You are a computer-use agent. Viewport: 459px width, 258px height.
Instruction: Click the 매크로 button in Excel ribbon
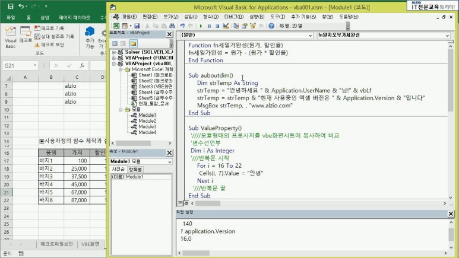26,34
